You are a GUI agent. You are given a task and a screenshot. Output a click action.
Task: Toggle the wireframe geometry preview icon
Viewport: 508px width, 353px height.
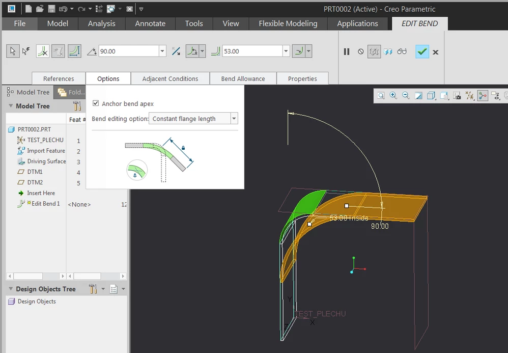[x=375, y=51]
